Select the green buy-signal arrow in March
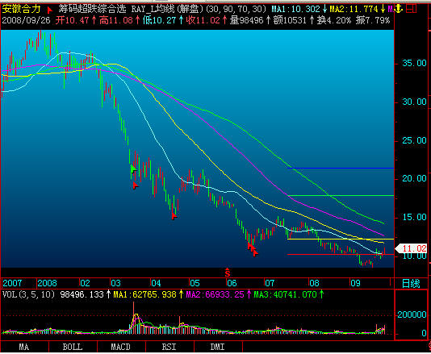431x354 pixels. 134,169
